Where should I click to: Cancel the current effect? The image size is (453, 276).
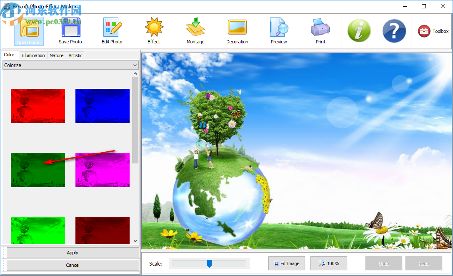tap(72, 265)
